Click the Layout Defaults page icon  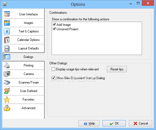click(x=7, y=48)
